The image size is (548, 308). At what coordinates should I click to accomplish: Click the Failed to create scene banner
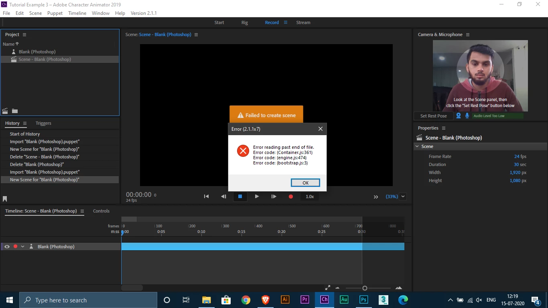point(266,115)
